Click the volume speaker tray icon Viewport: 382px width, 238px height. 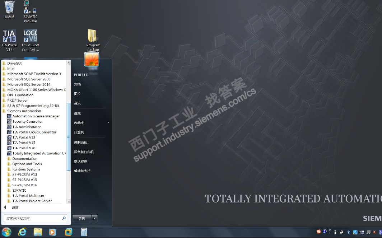pyautogui.click(x=374, y=232)
